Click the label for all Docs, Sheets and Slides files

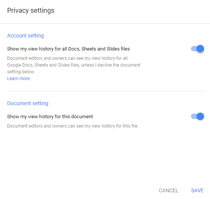point(68,49)
